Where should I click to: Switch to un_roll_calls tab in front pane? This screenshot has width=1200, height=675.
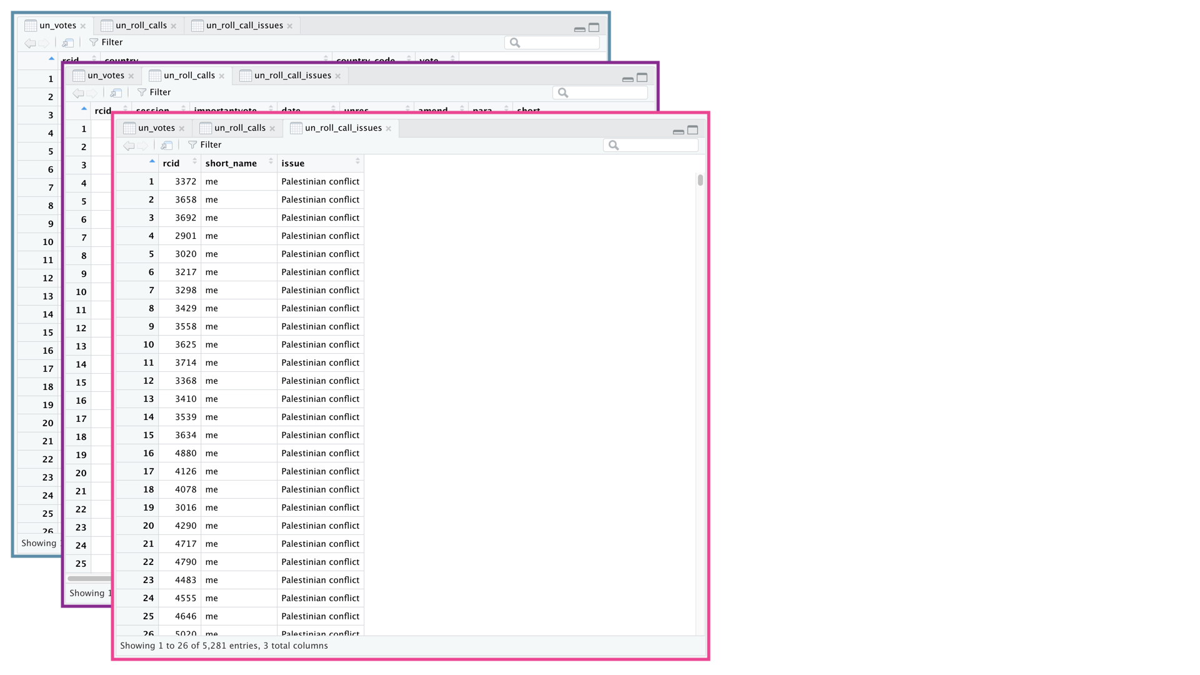pos(239,128)
